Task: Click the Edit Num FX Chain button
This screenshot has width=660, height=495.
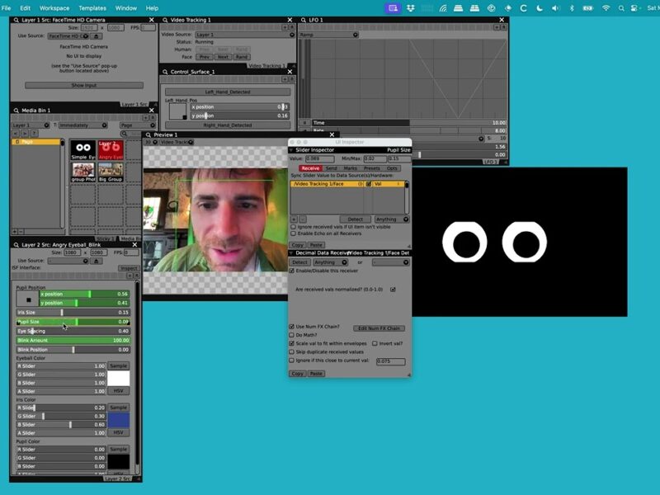Action: tap(379, 328)
